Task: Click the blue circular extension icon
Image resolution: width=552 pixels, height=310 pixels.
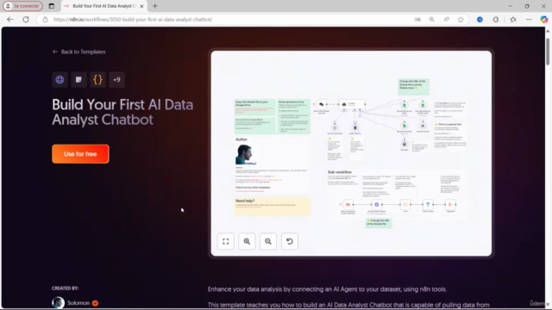Action: (480, 20)
